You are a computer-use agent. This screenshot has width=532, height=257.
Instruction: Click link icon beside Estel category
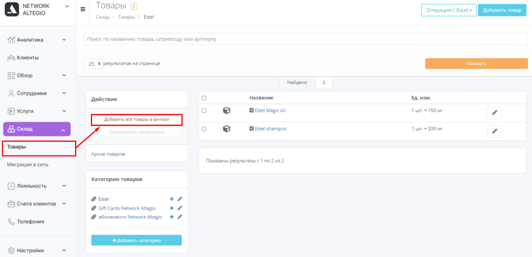pos(94,199)
